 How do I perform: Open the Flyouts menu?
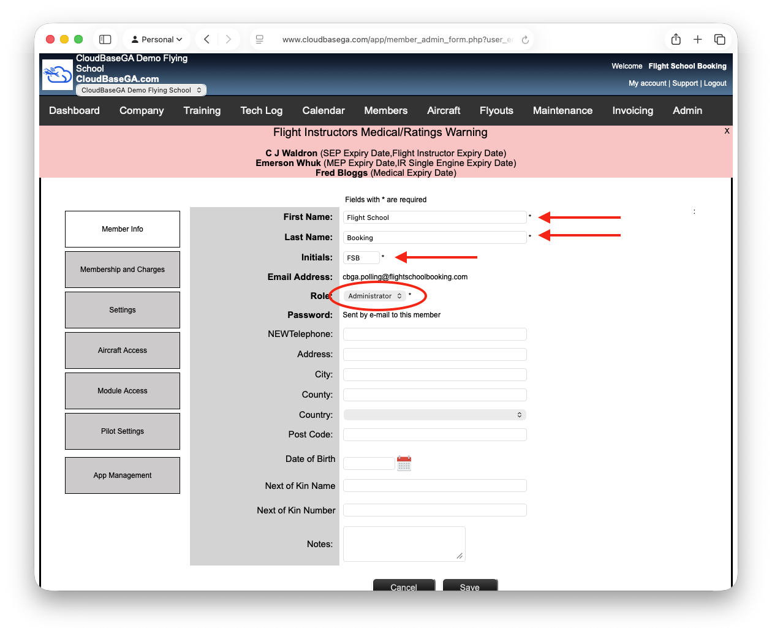coord(496,110)
